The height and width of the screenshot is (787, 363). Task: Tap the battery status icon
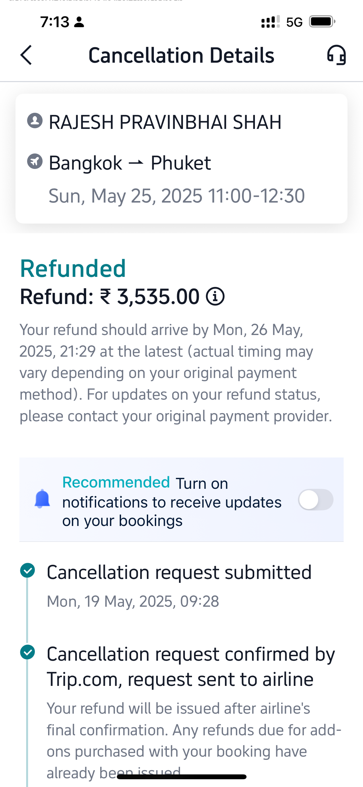[322, 22]
